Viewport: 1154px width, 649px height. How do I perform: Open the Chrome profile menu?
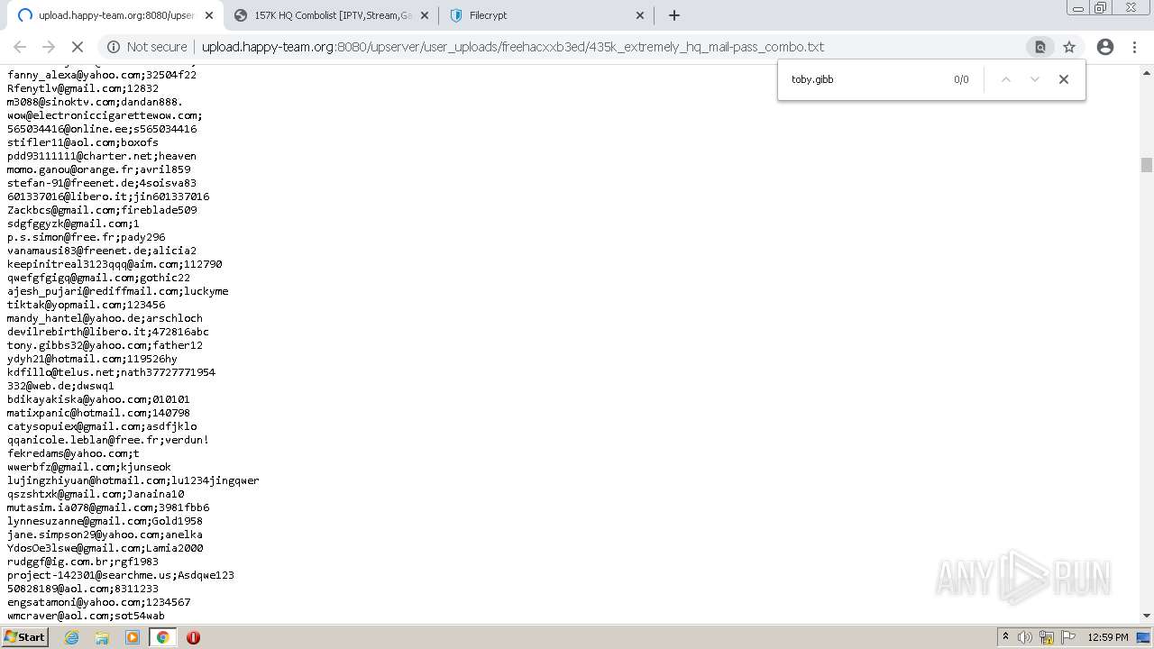[1105, 47]
